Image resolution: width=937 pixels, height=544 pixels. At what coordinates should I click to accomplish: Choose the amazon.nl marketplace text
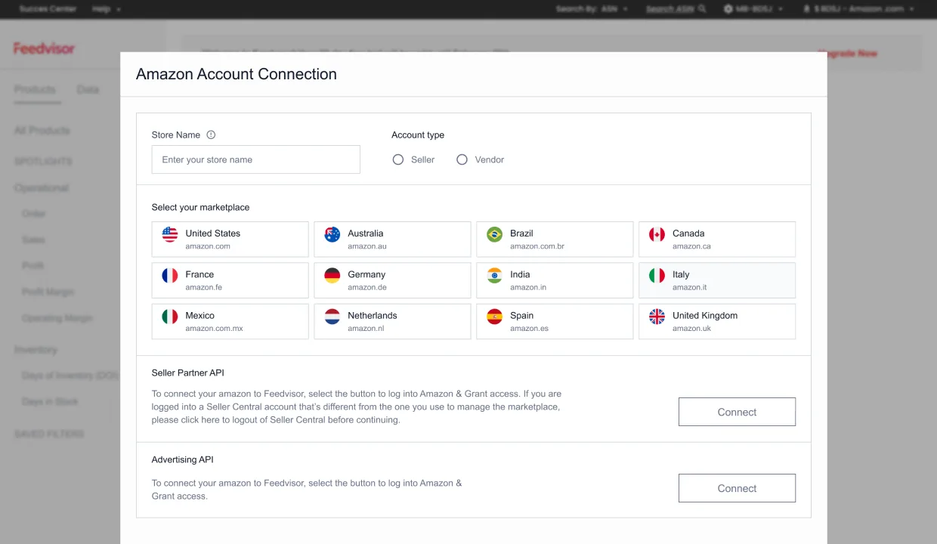pos(366,329)
